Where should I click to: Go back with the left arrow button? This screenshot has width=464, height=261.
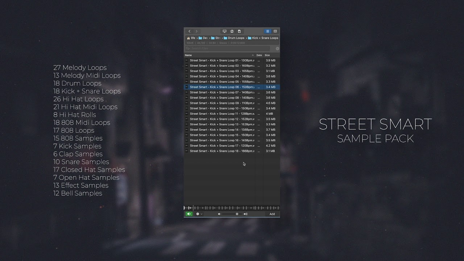189,31
